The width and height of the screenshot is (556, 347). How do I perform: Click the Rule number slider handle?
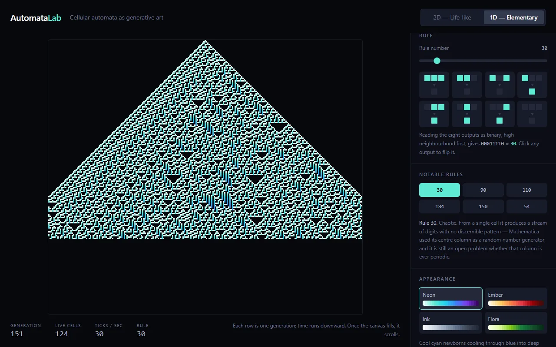tap(437, 61)
